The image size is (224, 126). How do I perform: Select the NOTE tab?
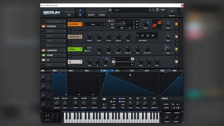pos(174,71)
